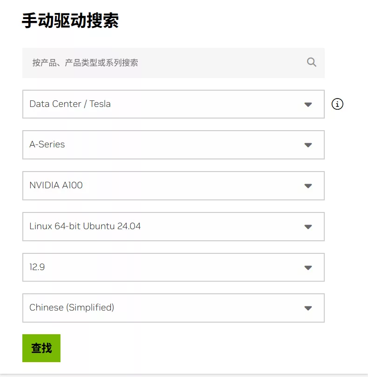This screenshot has width=368, height=377.
Task: Click the info icon beside Data Center / Tesla
Action: [337, 104]
